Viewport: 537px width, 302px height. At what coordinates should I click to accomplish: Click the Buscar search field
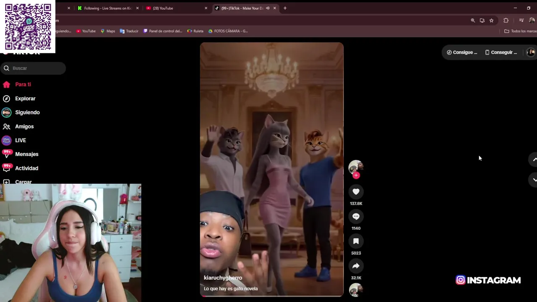click(x=33, y=68)
